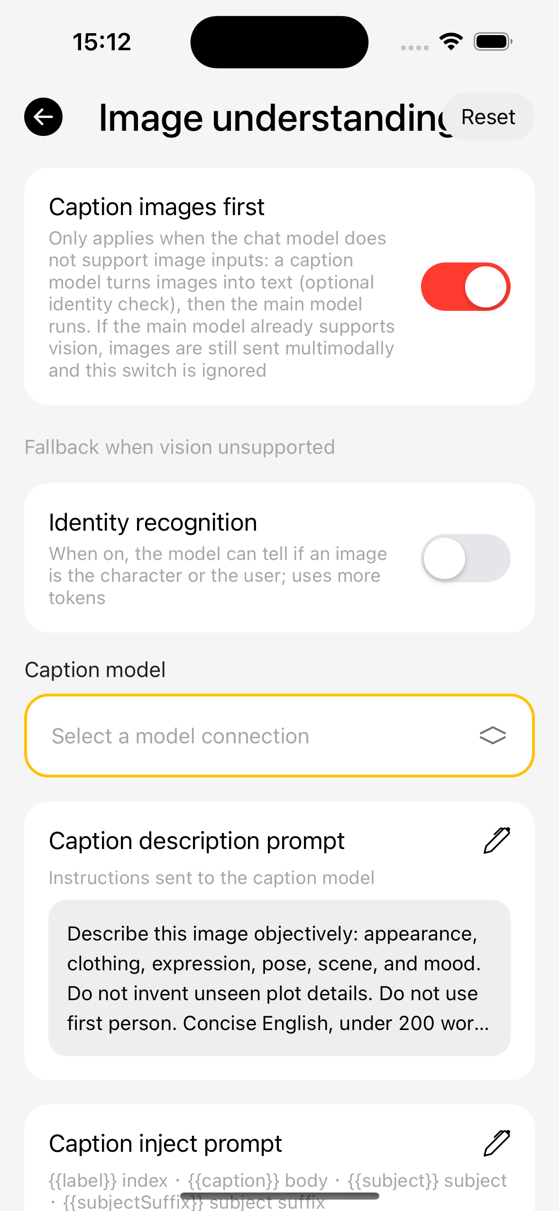The height and width of the screenshot is (1211, 559).
Task: Enable the Identity recognition switch
Action: click(466, 558)
